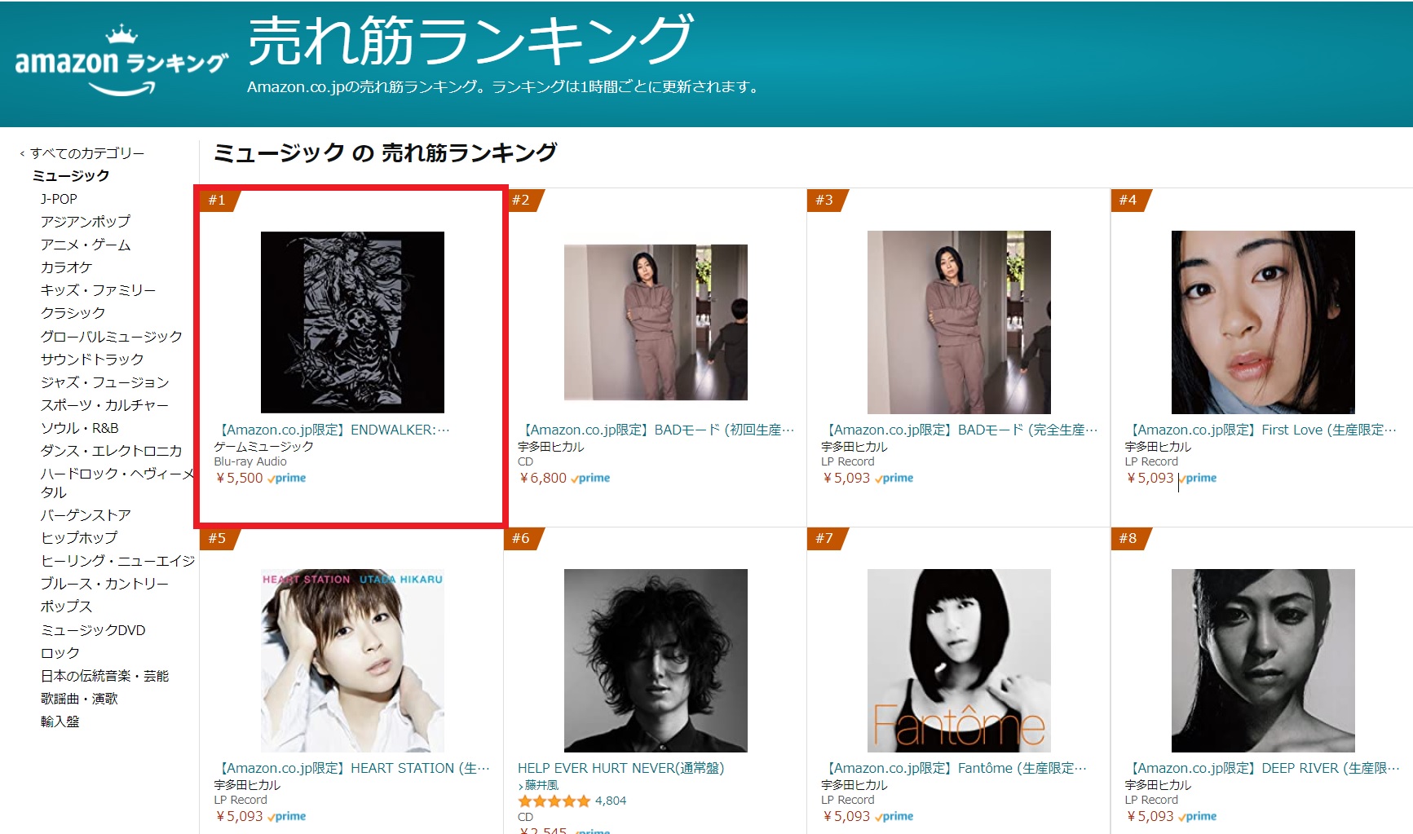Open the アニメ・ゲーム category

pyautogui.click(x=86, y=245)
